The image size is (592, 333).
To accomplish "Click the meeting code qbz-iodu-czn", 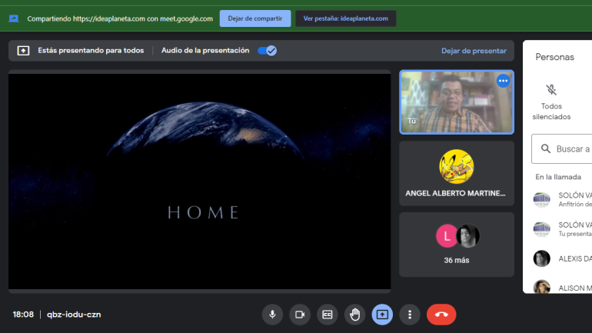I will pyautogui.click(x=74, y=315).
